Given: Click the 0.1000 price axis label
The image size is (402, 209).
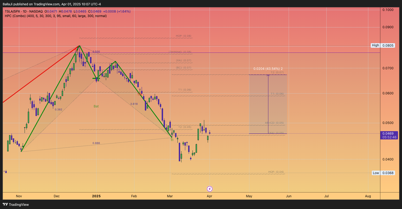Looking at the screenshot, I should click(x=388, y=10).
